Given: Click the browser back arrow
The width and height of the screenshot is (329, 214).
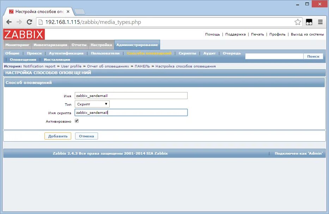Looking at the screenshot, I should tap(9, 22).
